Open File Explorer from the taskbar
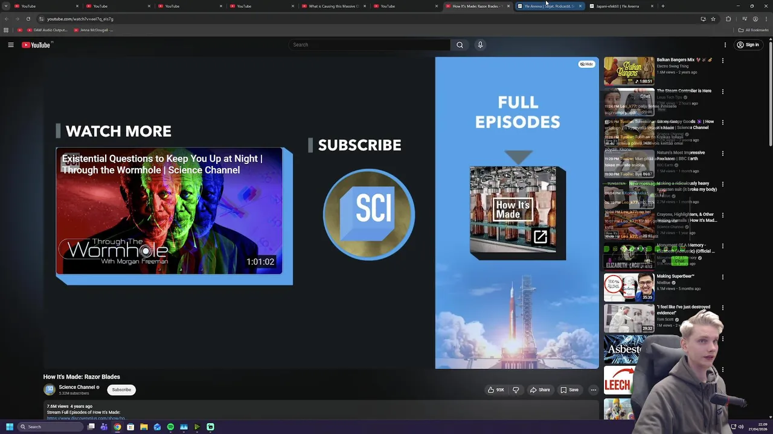The image size is (773, 434). click(x=144, y=427)
